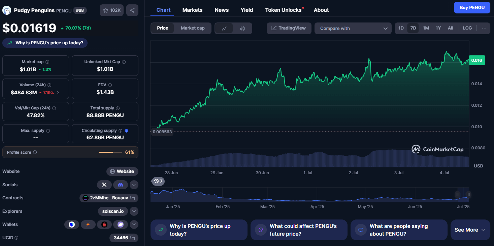Click the Unlocked Mkt Cap info icon
Image resolution: width=494 pixels, height=246 pixels.
pos(124,62)
